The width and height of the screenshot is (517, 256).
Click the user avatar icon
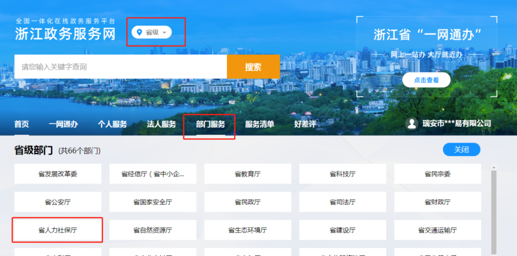click(411, 124)
